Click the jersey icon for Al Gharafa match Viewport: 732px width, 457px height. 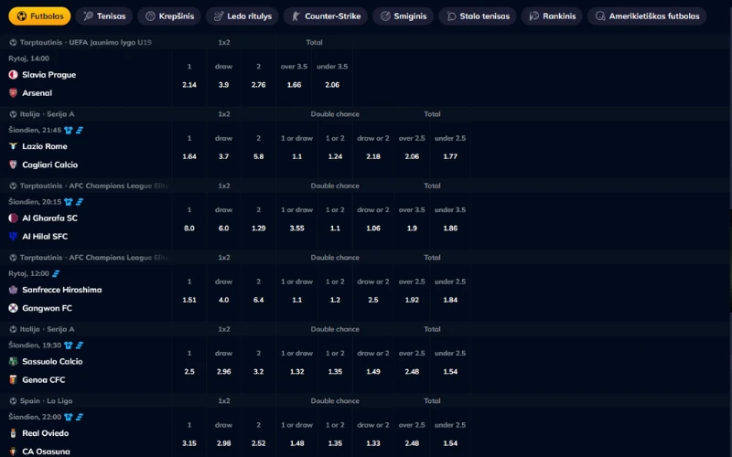(x=69, y=202)
